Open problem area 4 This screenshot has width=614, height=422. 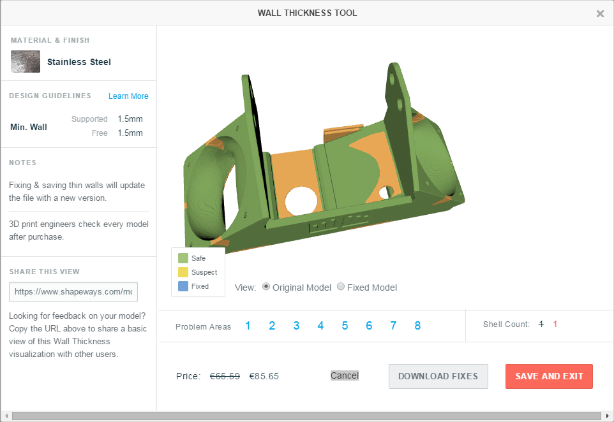click(x=320, y=325)
